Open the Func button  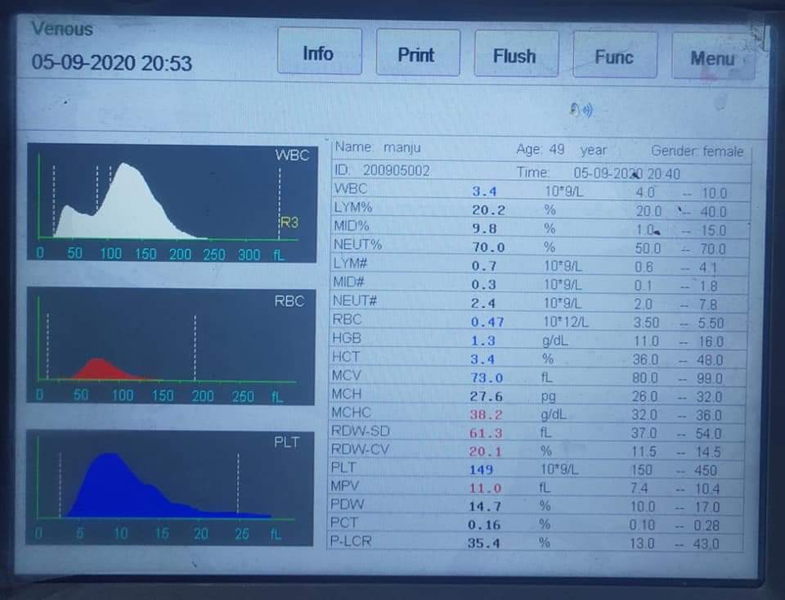(x=615, y=55)
